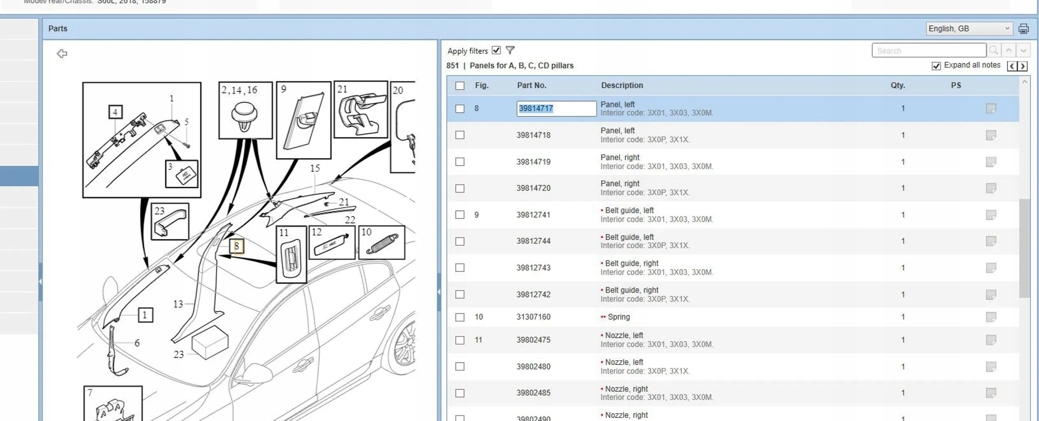Open note icon for part 39802475
The width and height of the screenshot is (1039, 421).
pos(991,340)
